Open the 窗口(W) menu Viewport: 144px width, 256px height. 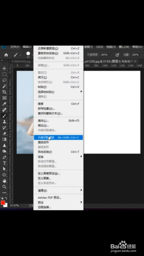click(x=124, y=47)
